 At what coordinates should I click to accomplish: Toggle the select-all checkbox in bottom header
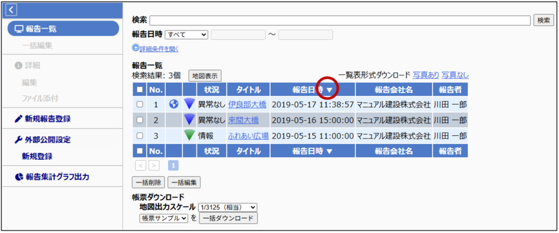[140, 151]
